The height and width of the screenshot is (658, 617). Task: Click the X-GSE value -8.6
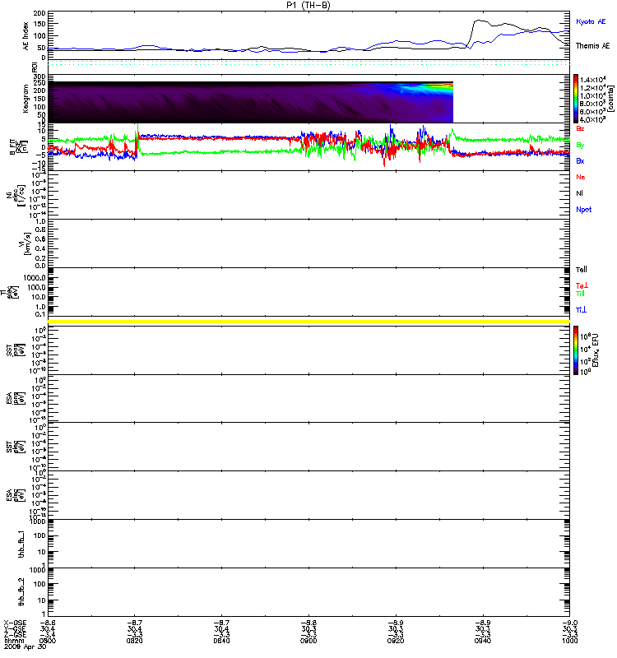click(x=48, y=623)
